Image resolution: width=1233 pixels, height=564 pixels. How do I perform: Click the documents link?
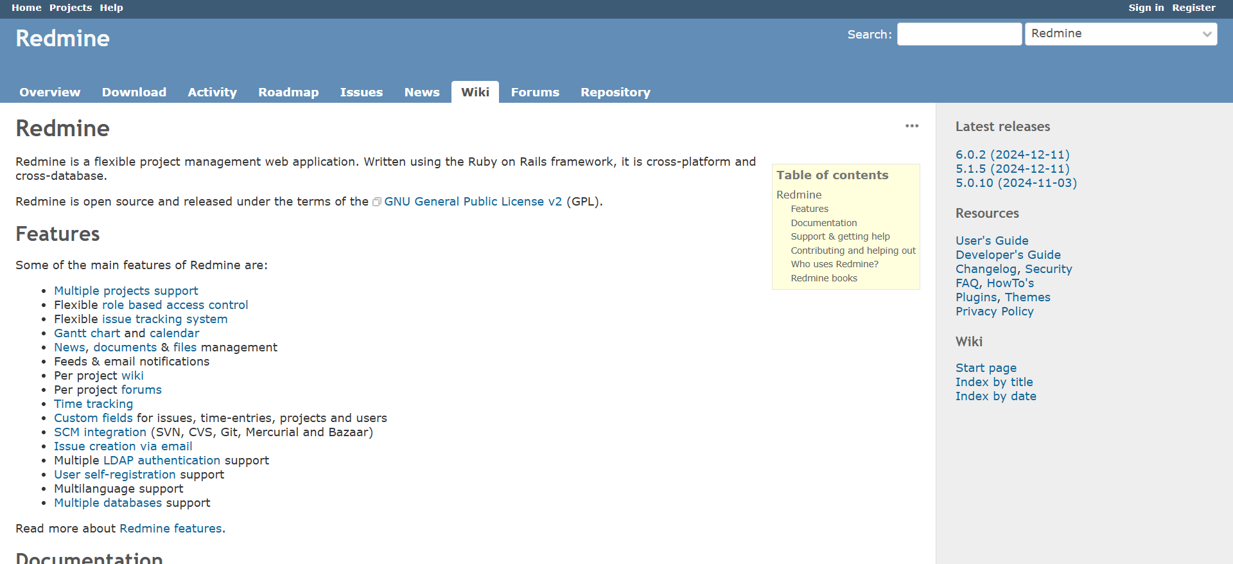pos(125,348)
